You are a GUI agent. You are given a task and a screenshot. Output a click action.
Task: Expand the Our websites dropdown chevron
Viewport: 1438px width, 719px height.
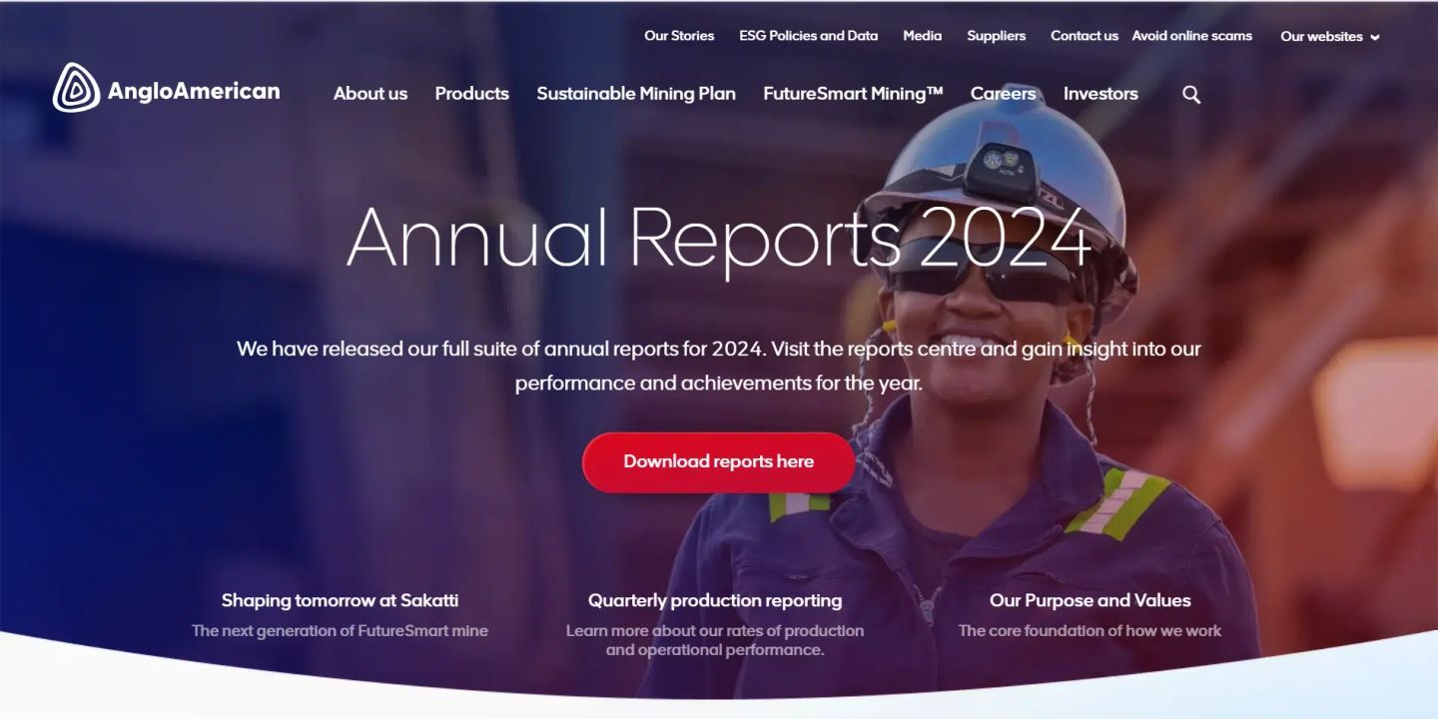[1375, 37]
